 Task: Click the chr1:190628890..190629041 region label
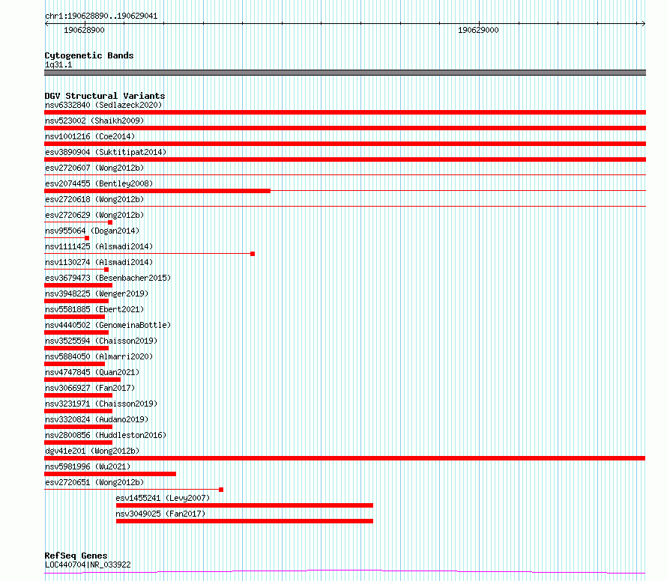(101, 16)
